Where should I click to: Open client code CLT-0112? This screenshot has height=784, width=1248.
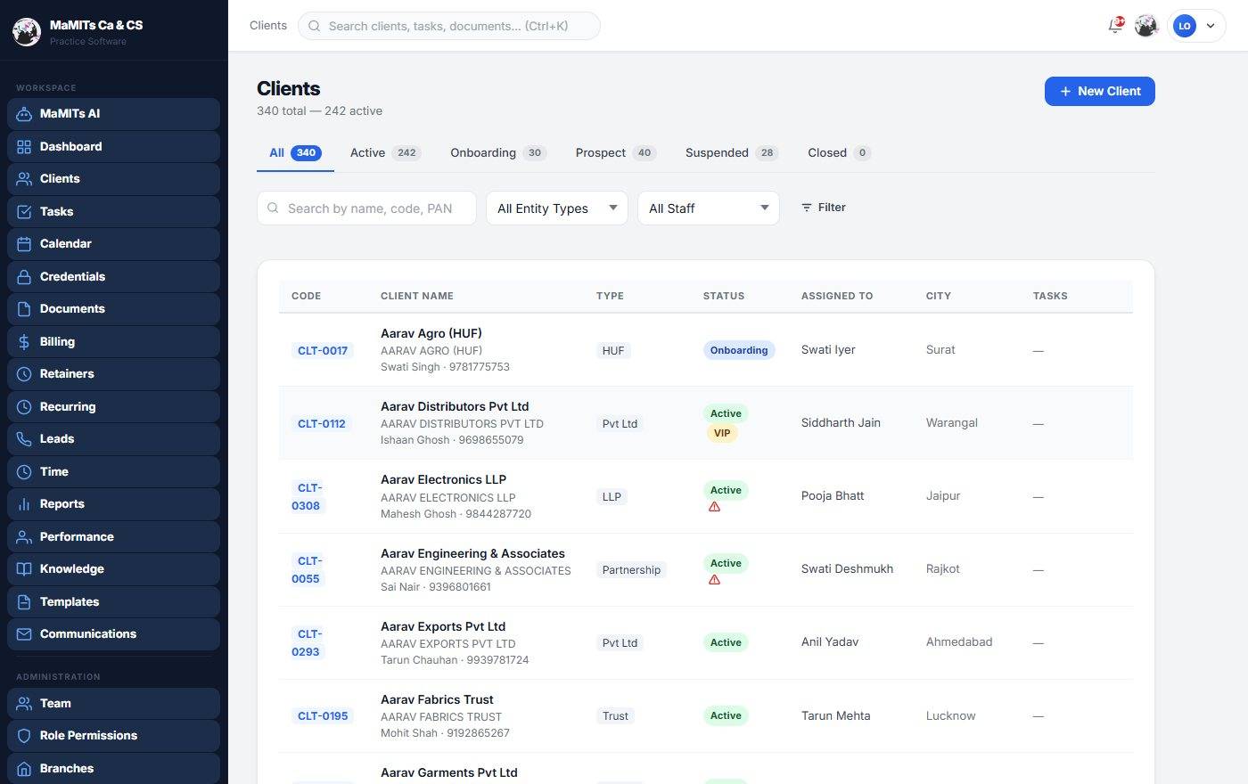click(322, 424)
